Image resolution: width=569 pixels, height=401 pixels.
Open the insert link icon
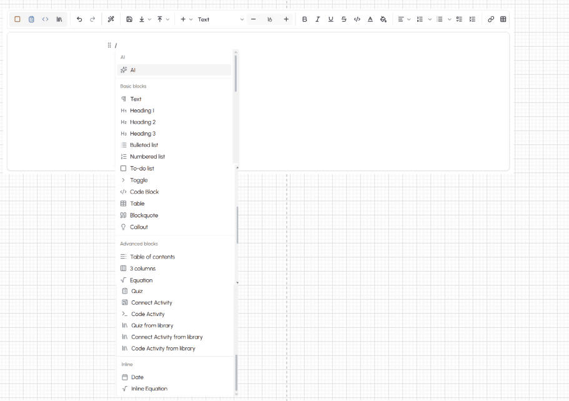pyautogui.click(x=491, y=19)
